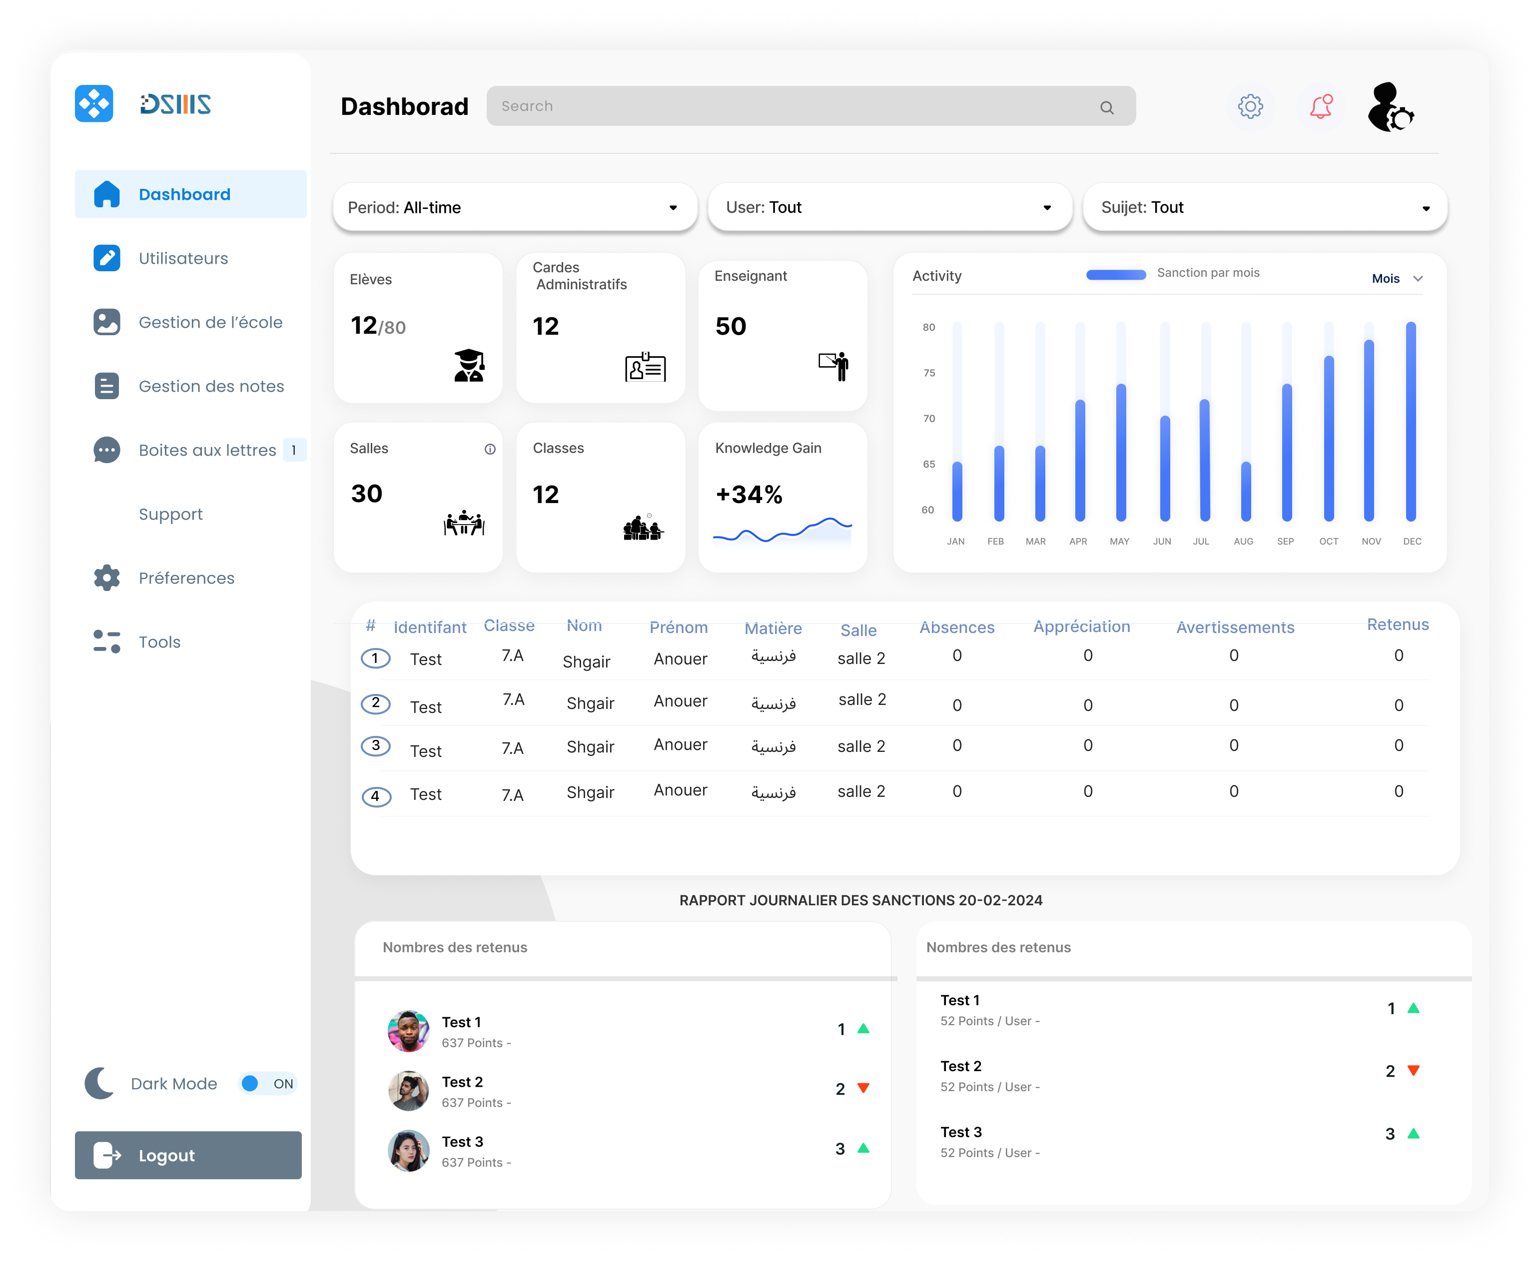Click Test 2 profile photo thumbnail

(408, 1090)
